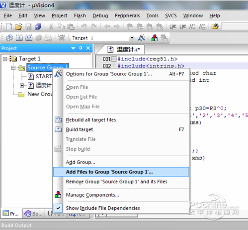
Task: Click the Uncomment selection icon
Action: [202, 26]
